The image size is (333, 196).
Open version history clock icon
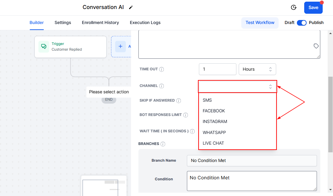point(294,7)
